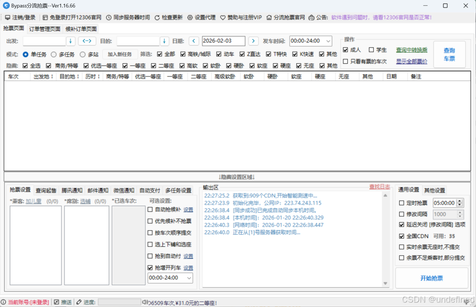Enable the 学生 checkbox
The height and width of the screenshot is (307, 476).
(372, 50)
